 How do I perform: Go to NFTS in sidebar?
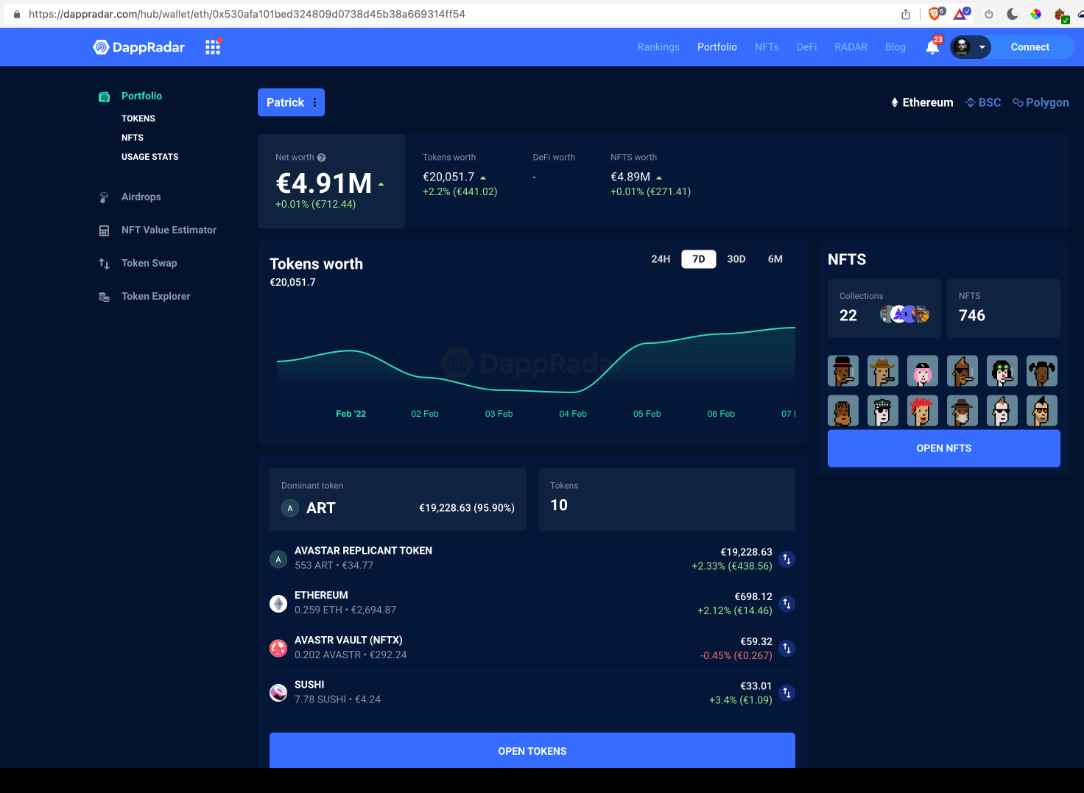click(x=133, y=138)
